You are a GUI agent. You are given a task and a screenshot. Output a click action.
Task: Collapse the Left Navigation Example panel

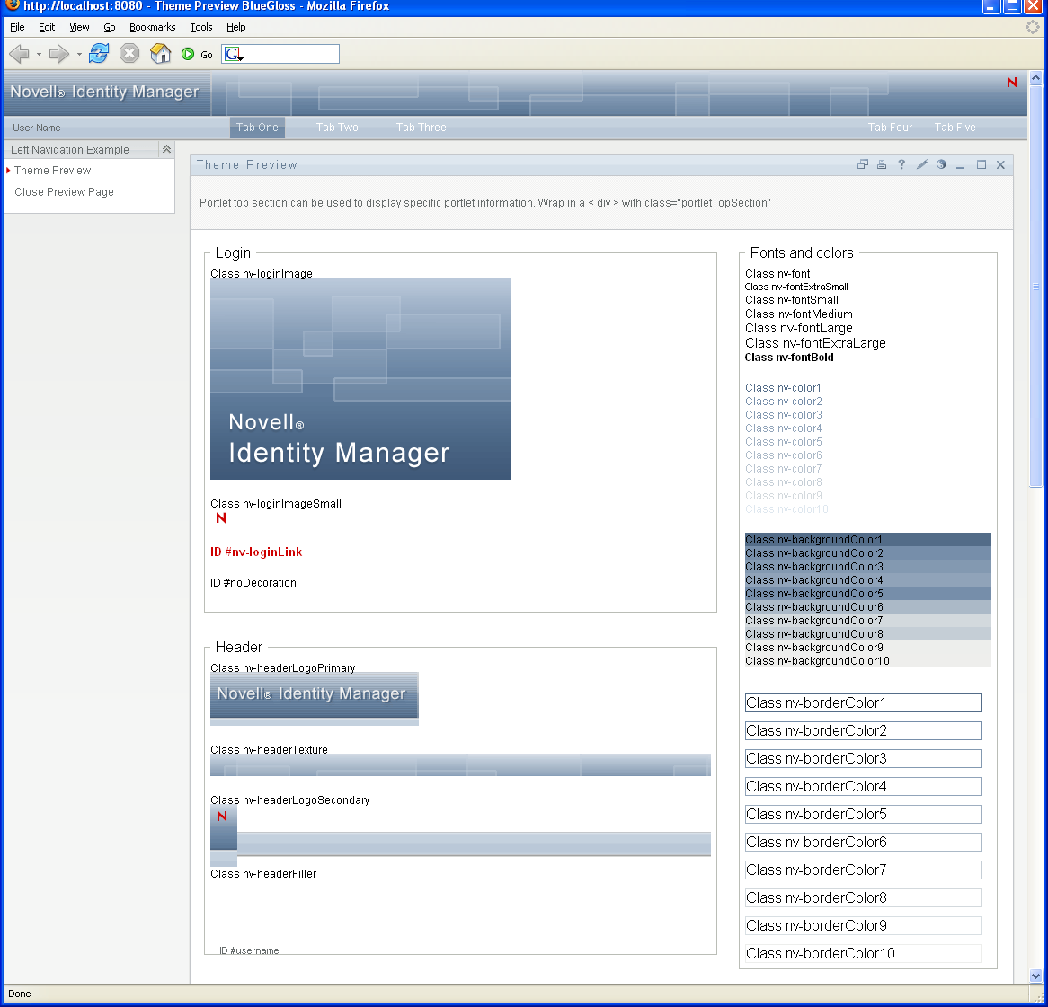tap(167, 149)
